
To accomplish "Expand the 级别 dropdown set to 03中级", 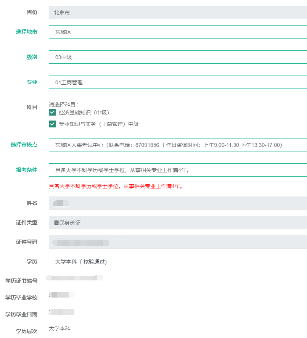I will coord(178,57).
